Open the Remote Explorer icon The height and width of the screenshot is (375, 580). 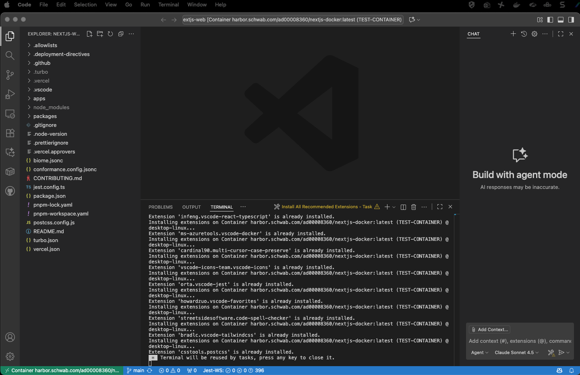pyautogui.click(x=10, y=114)
